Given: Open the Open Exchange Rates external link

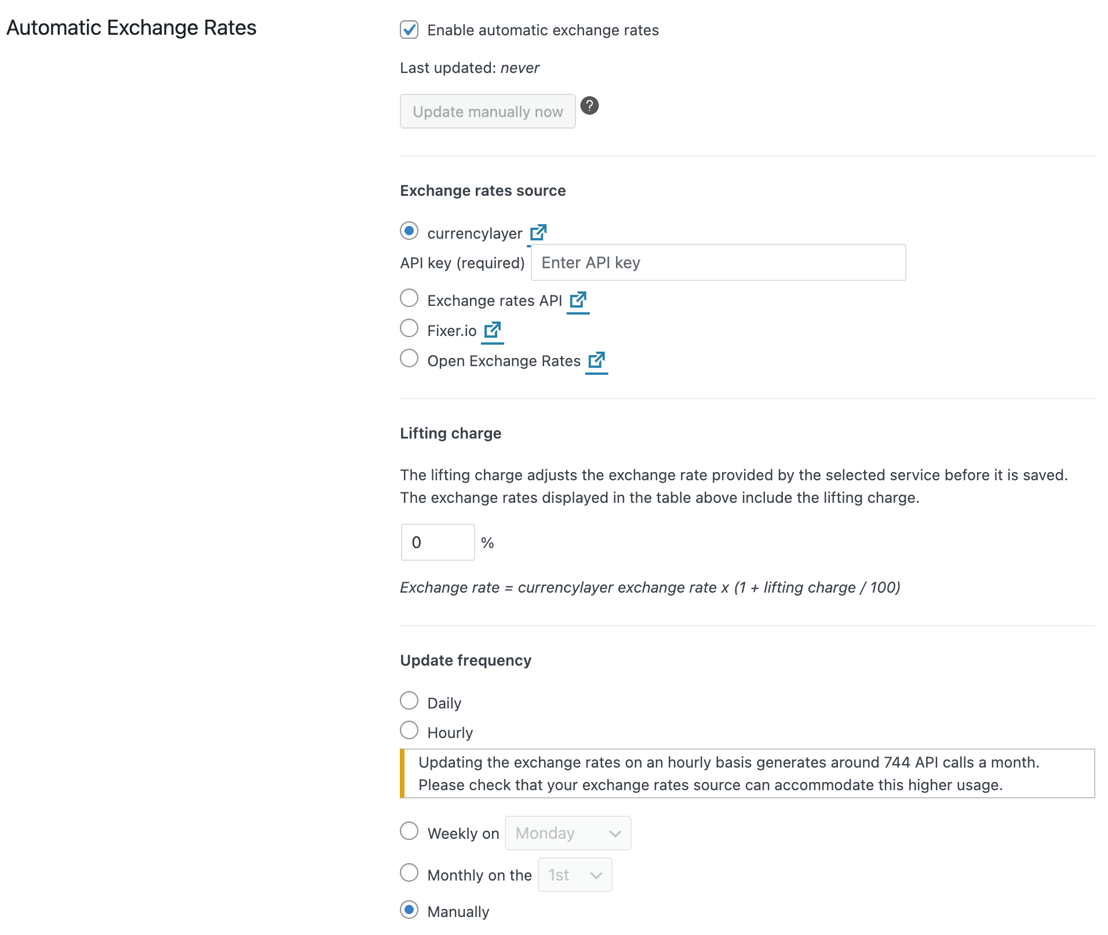Looking at the screenshot, I should [x=596, y=360].
